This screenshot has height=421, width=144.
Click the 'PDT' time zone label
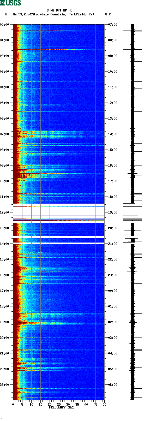click(6, 15)
